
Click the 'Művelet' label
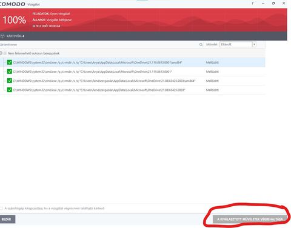click(x=212, y=44)
